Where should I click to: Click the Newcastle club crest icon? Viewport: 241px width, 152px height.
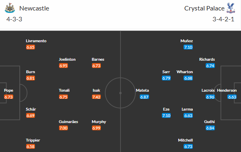click(10, 8)
